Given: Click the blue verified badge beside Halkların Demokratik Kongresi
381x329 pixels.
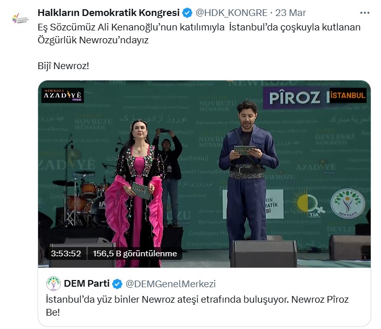Looking at the screenshot, I should click(187, 13).
